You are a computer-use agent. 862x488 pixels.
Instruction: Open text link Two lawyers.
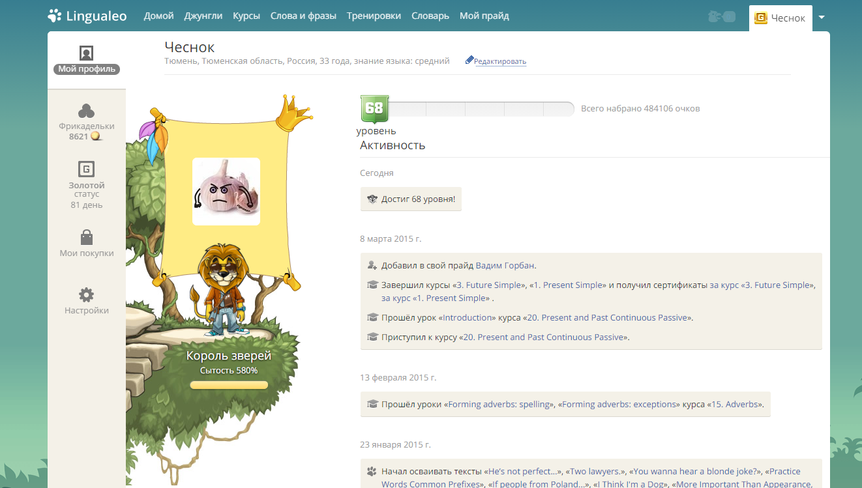(595, 471)
